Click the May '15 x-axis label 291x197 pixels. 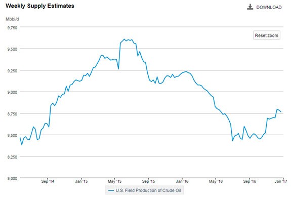tap(114, 181)
